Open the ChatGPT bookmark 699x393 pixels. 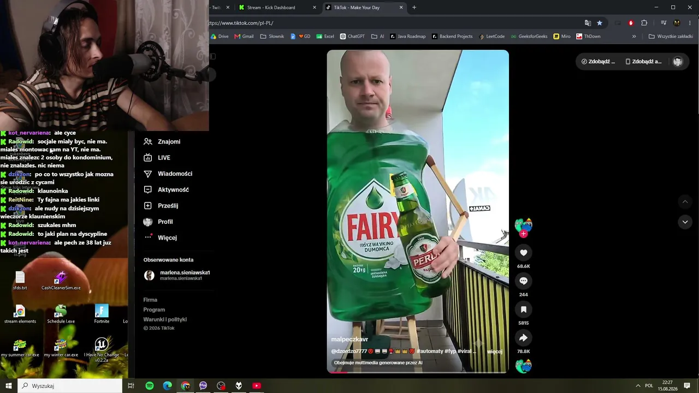tap(352, 37)
